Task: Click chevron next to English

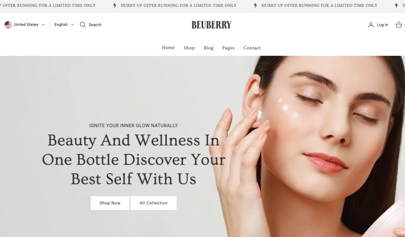Action: point(73,25)
